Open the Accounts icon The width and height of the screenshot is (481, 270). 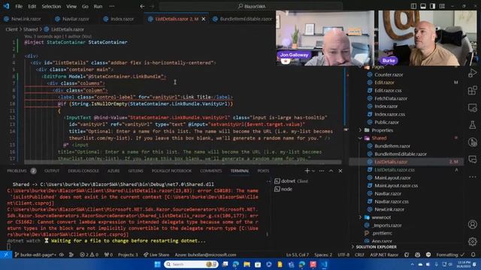click(x=473, y=224)
